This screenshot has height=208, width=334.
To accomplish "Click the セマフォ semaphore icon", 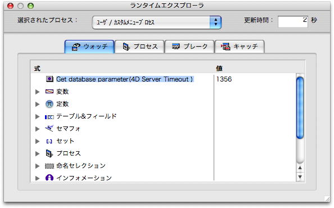I will 49,128.
